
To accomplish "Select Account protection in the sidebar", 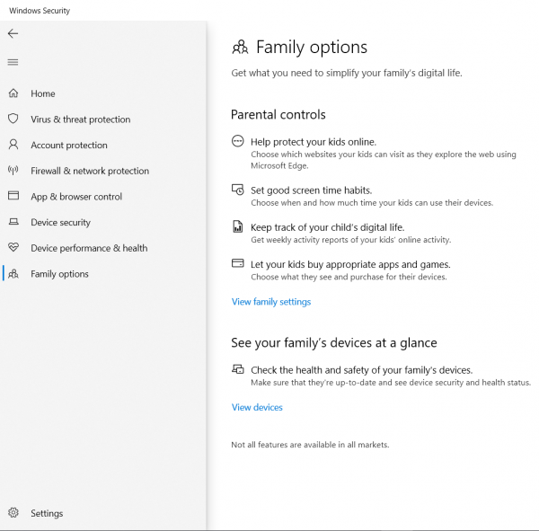I will click(x=69, y=145).
